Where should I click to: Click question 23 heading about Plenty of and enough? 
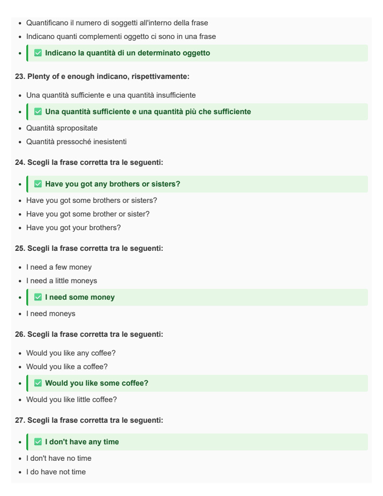point(102,77)
